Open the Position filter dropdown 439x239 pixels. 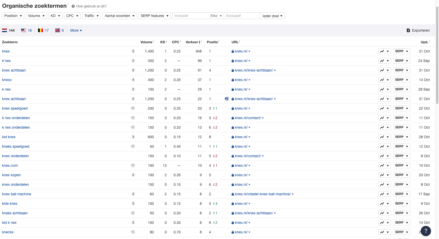coord(13,16)
